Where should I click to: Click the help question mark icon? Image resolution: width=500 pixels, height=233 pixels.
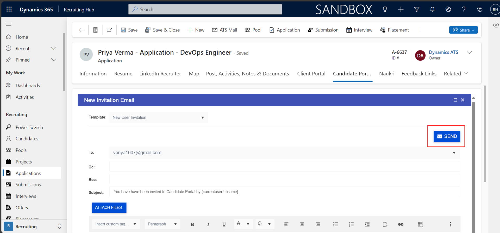tap(464, 9)
